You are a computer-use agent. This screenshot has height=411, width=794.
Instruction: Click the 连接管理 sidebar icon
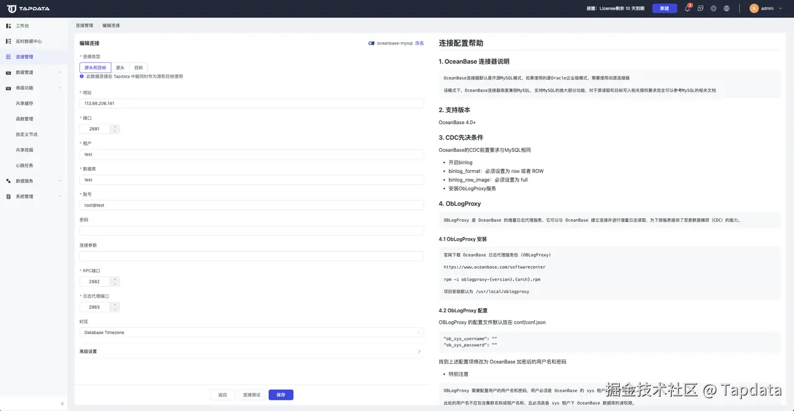[x=9, y=56]
